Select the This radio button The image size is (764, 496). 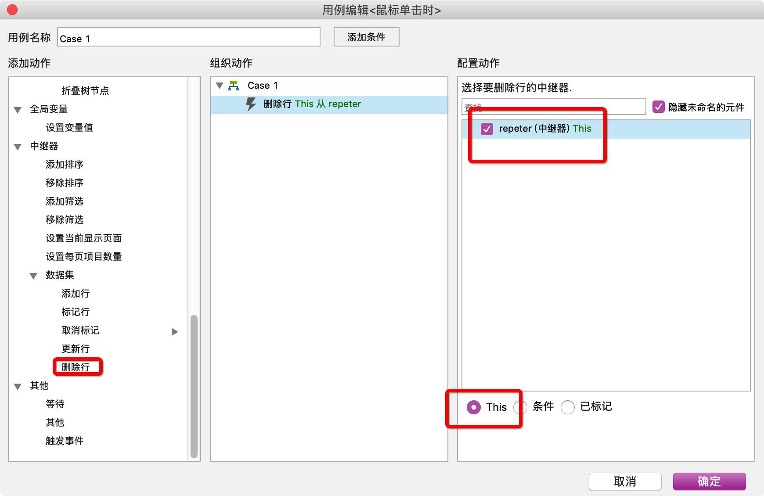[473, 407]
